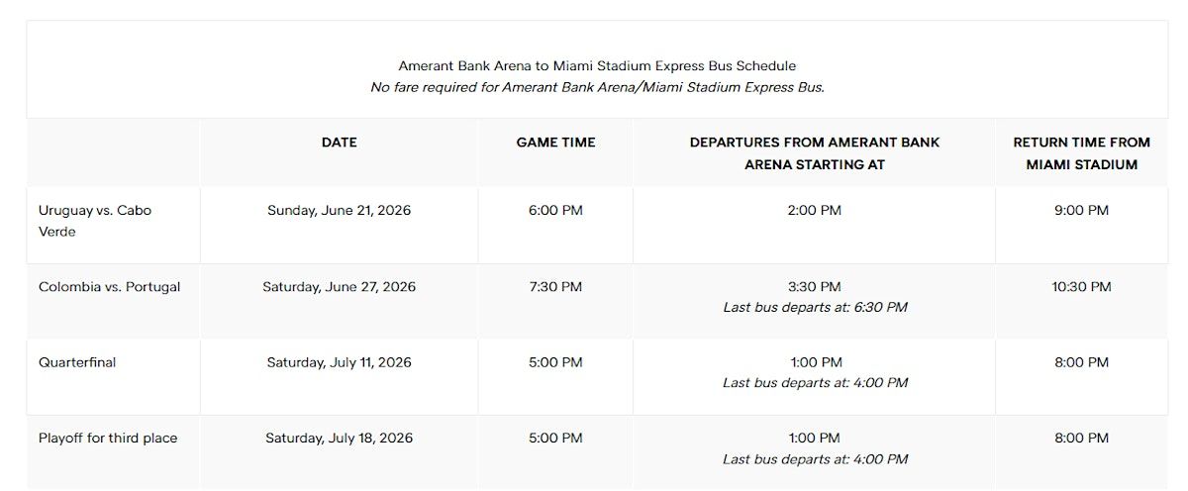Viewport: 1188px width, 491px height.
Task: Click the Saturday, July 11, 2026 date
Action: [340, 362]
